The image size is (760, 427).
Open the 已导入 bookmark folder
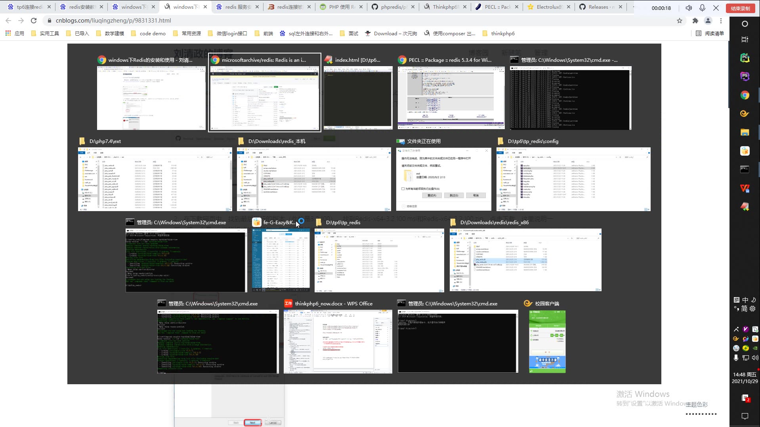point(77,33)
